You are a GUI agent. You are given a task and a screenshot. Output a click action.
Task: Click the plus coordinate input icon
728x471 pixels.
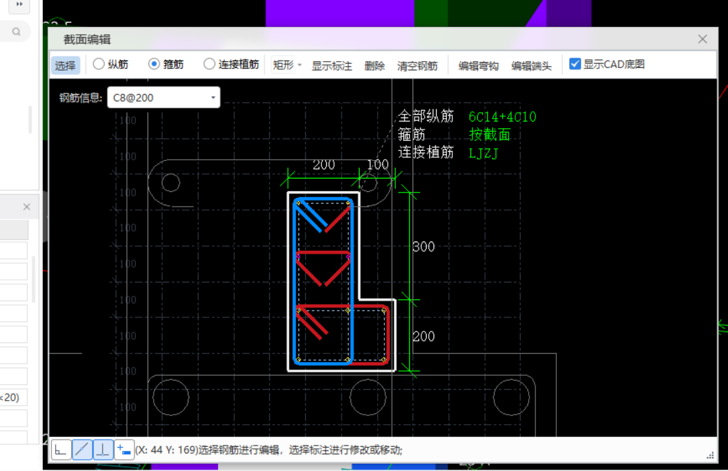pyautogui.click(x=124, y=450)
